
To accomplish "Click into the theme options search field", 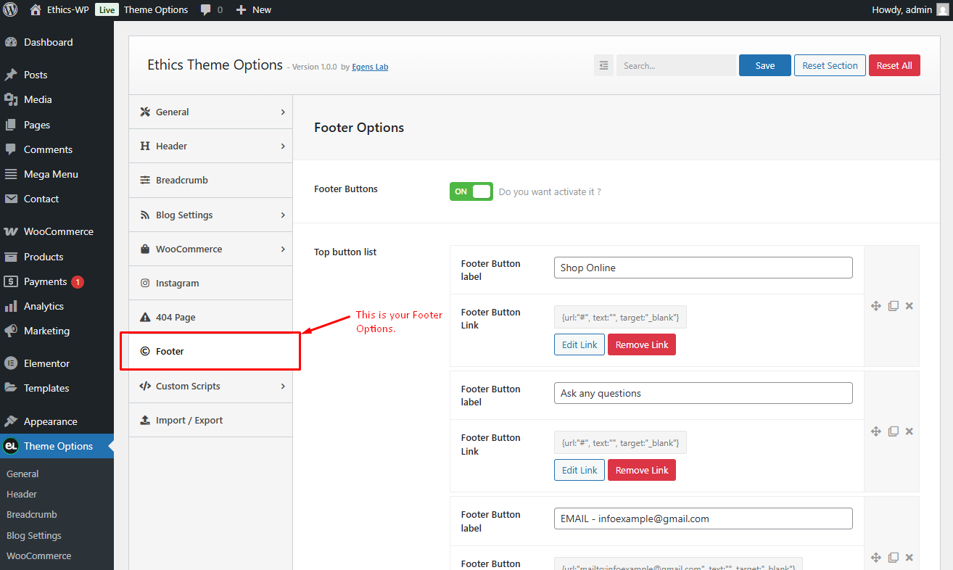I will click(676, 65).
